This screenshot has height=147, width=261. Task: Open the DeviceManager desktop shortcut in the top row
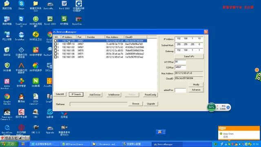coord(50,5)
